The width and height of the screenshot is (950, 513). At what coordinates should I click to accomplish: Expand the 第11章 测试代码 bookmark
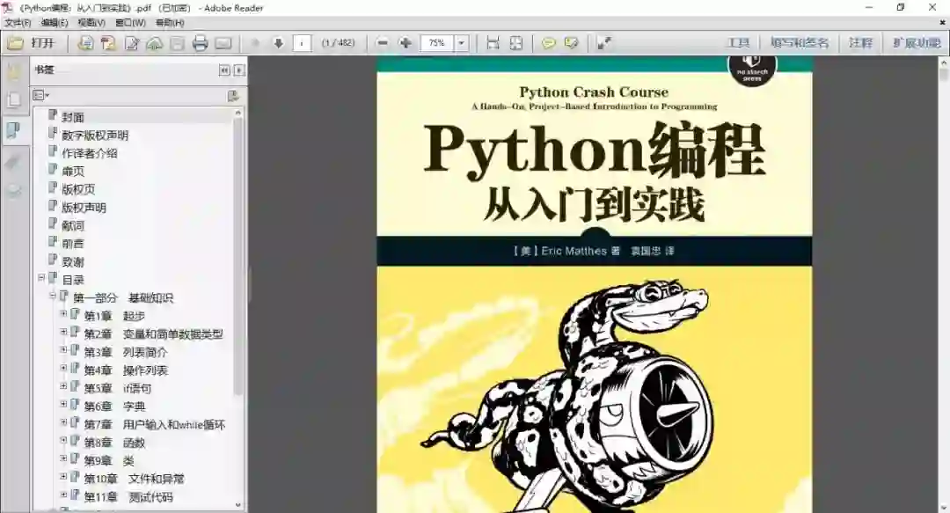pyautogui.click(x=63, y=495)
